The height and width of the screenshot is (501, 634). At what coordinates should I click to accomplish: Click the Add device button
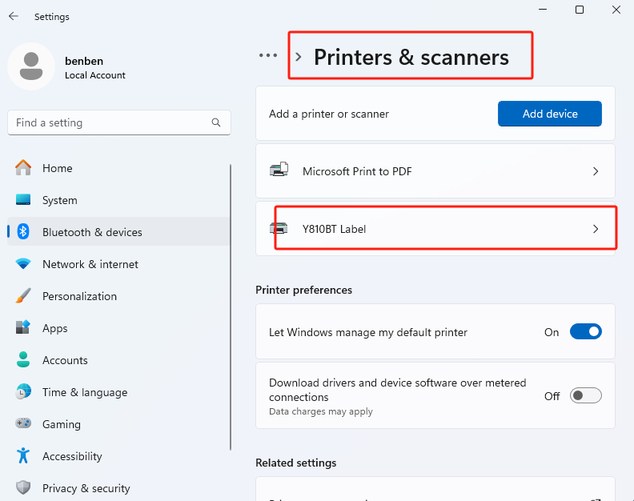click(549, 114)
